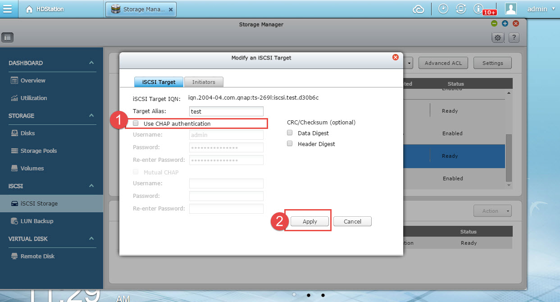Go to first desktop page dot
The image size is (560, 302).
coord(294,295)
